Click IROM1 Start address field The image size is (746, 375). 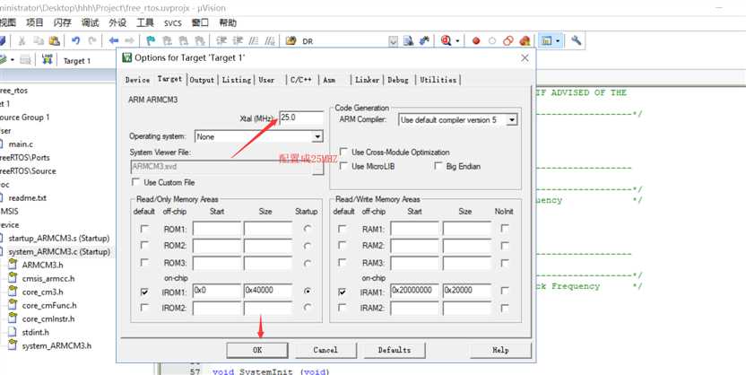(x=217, y=291)
